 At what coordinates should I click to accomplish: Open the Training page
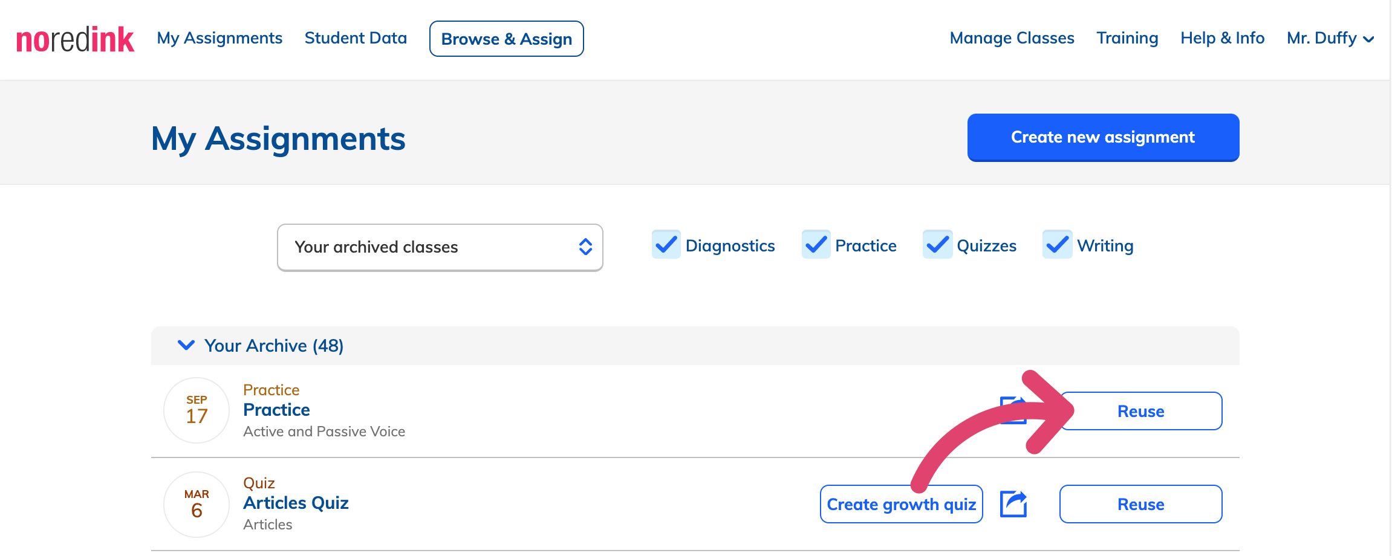click(x=1127, y=38)
